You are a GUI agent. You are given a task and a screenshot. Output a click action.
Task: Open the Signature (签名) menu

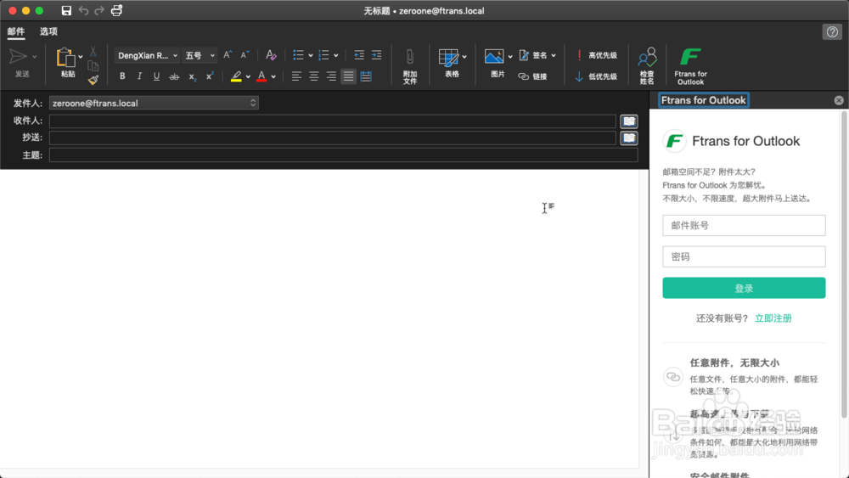(537, 55)
